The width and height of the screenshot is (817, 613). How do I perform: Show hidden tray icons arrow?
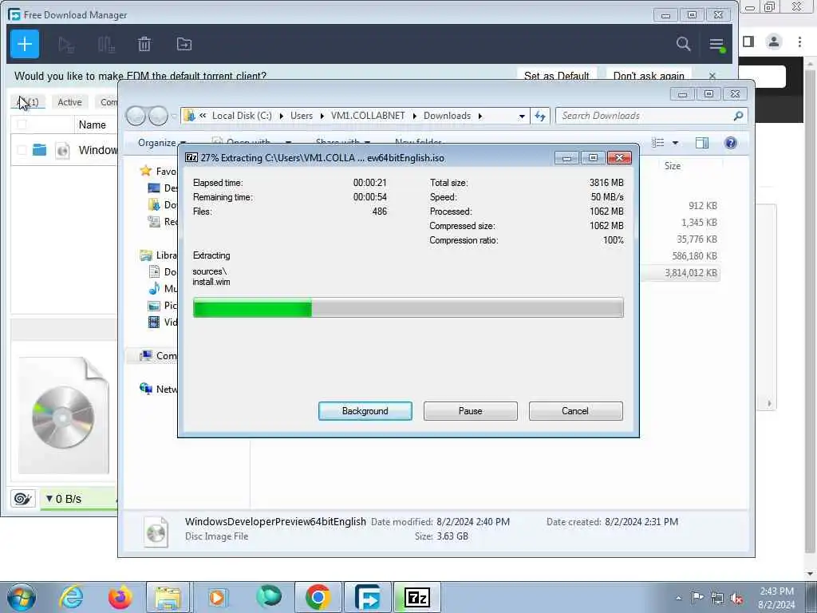pos(678,599)
